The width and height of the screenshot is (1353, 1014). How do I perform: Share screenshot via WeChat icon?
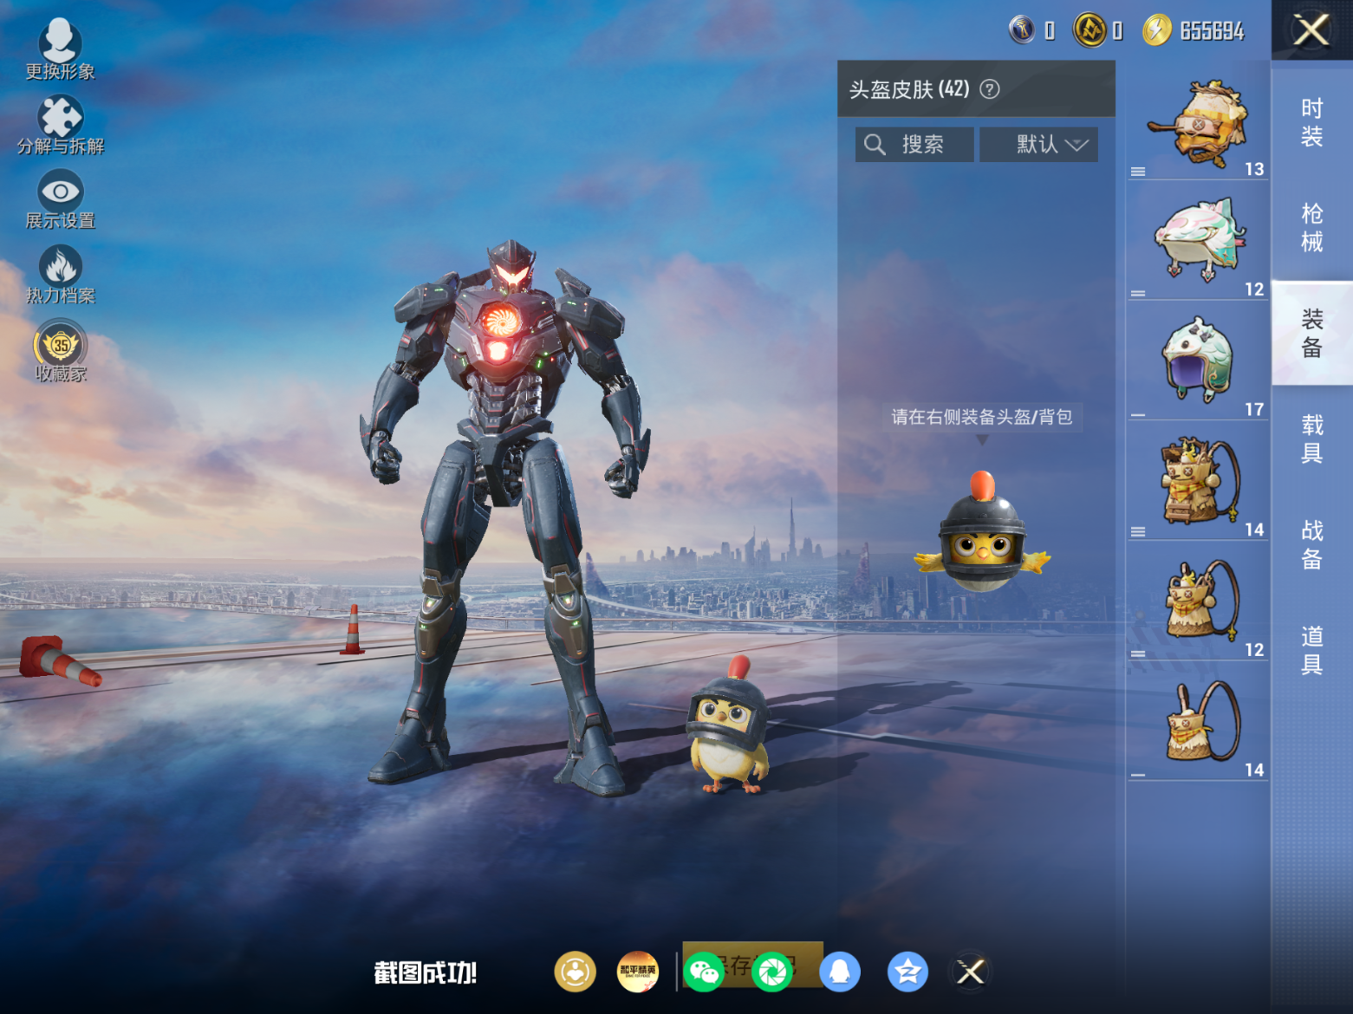pos(704,972)
